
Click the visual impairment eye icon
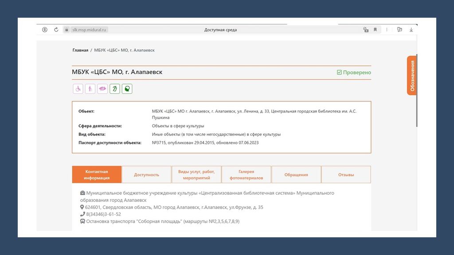coord(102,89)
